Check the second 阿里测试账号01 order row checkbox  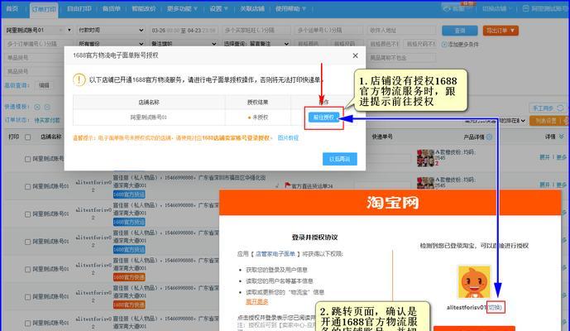pos(27,186)
